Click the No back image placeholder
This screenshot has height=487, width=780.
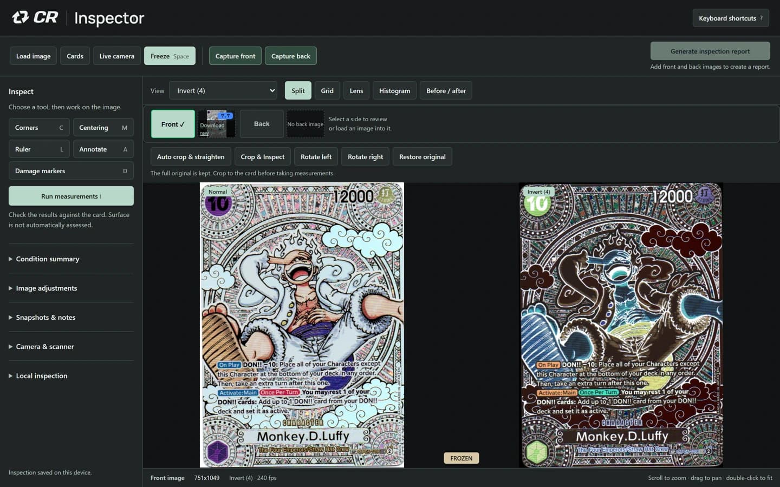pos(305,124)
